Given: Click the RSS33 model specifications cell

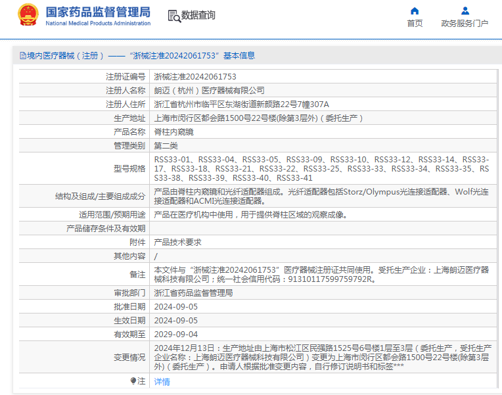Looking at the screenshot, I should (321, 168).
